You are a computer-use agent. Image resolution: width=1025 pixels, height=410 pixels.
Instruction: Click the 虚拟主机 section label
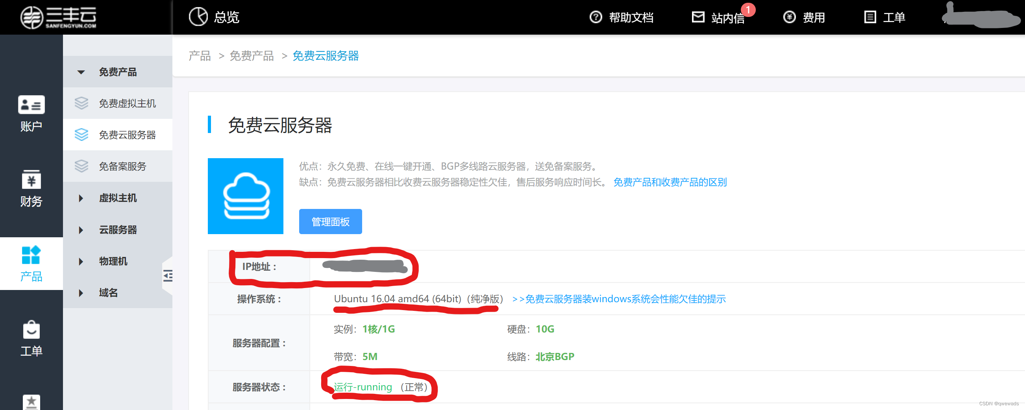pyautogui.click(x=118, y=198)
